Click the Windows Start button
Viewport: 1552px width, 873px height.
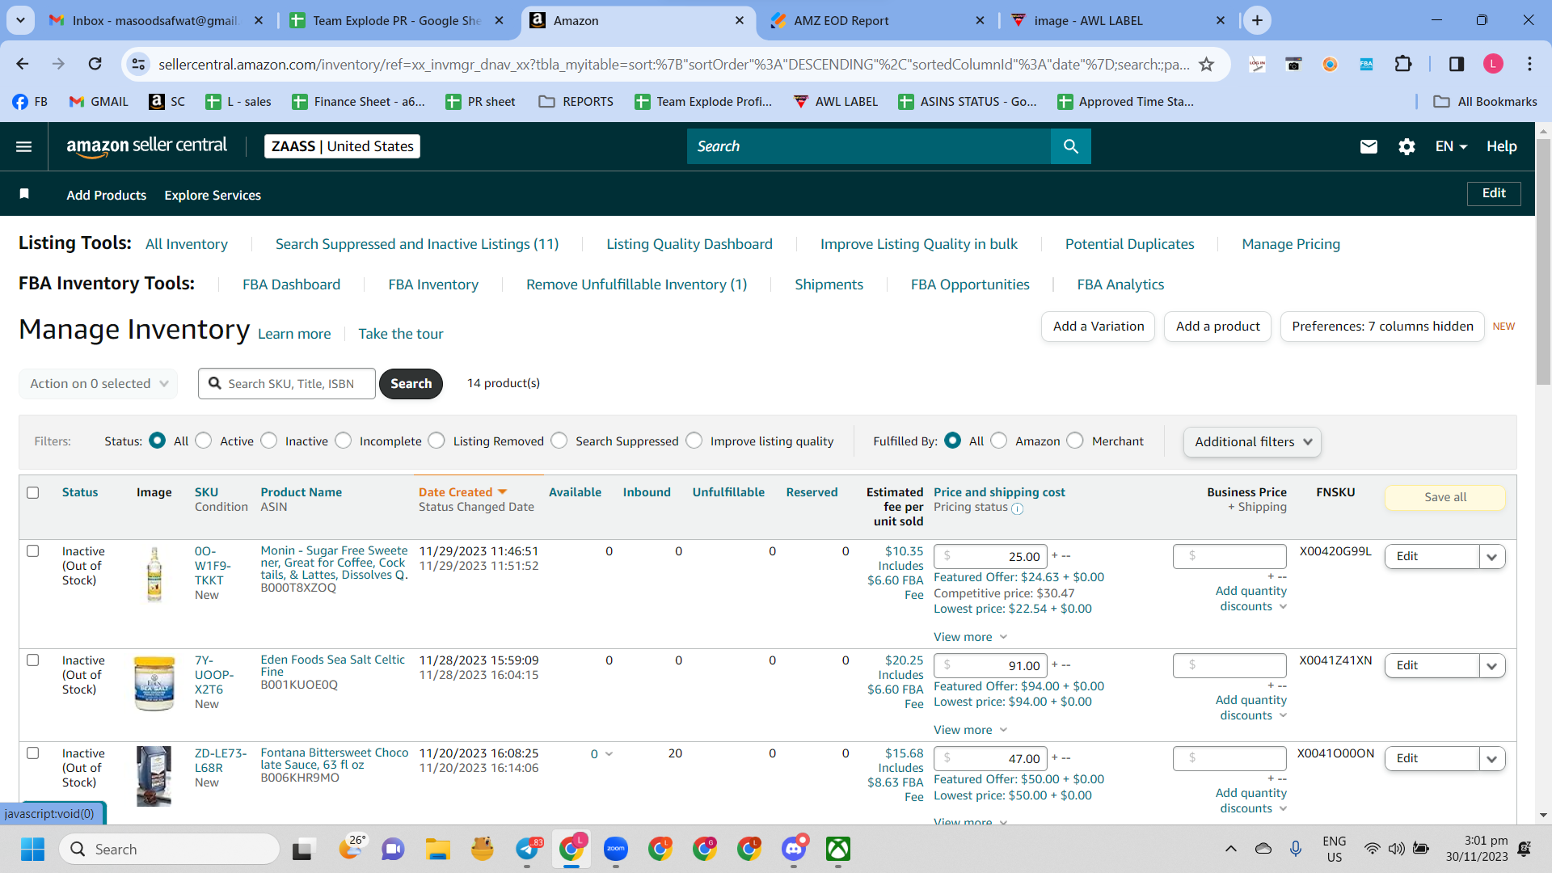point(32,849)
